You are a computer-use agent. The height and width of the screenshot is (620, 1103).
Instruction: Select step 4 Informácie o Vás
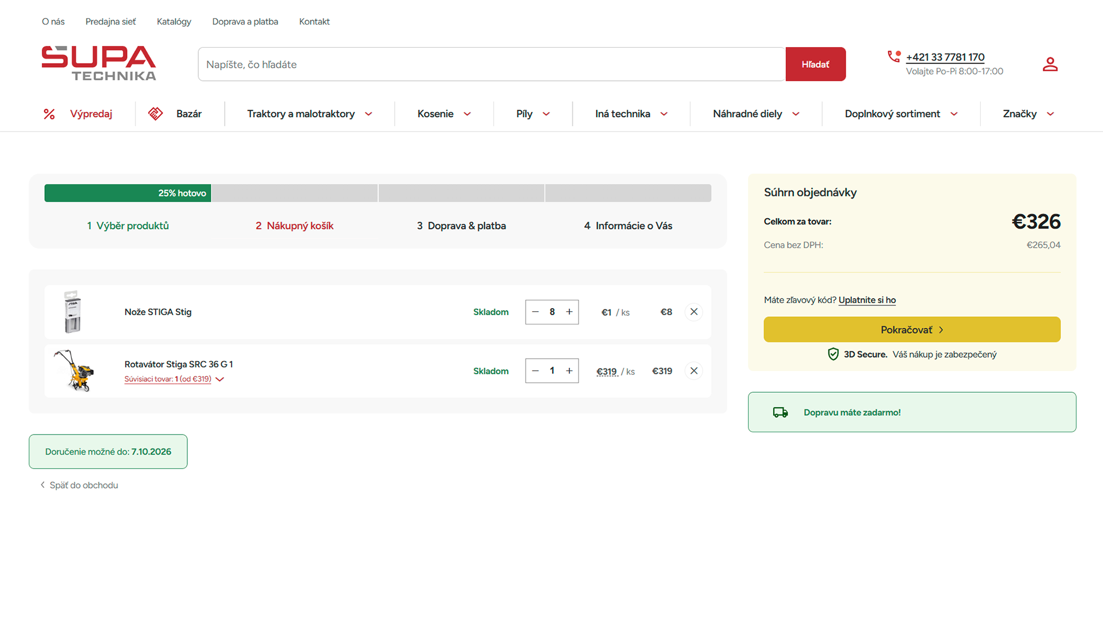click(628, 226)
